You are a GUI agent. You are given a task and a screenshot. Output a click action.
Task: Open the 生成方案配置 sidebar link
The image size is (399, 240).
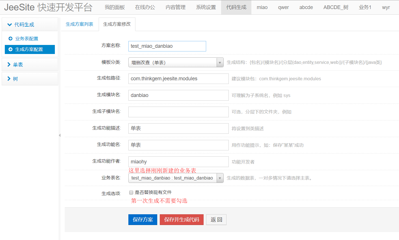click(x=30, y=49)
